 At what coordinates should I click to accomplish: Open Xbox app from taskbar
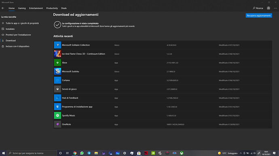click(x=182, y=153)
